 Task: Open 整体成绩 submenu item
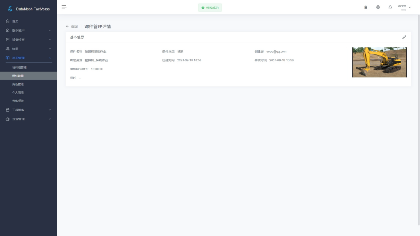(18, 101)
